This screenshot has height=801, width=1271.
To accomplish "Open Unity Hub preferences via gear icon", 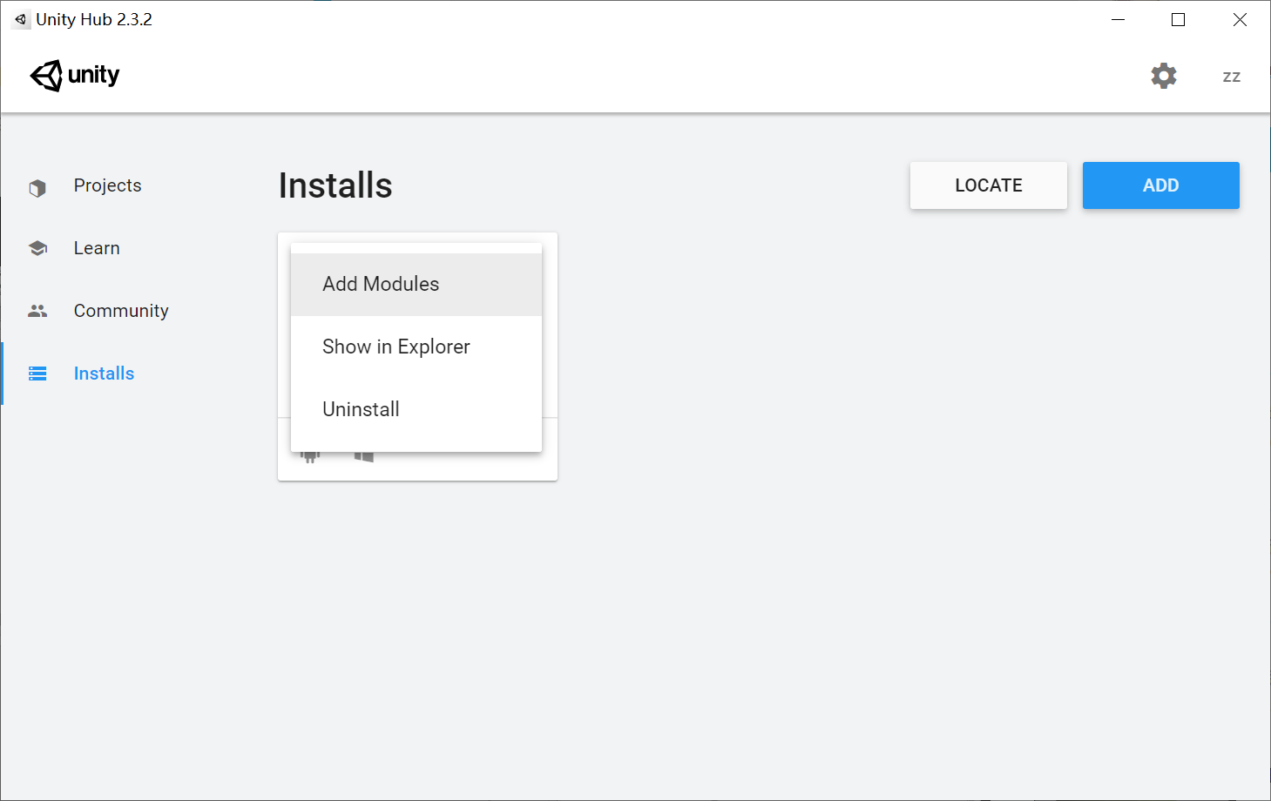I will [1164, 76].
